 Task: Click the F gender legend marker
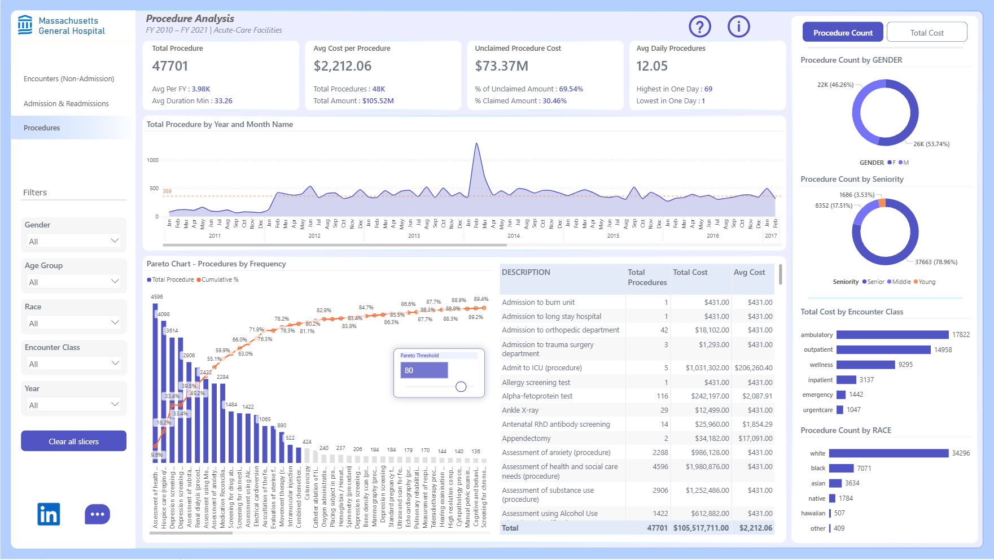pyautogui.click(x=890, y=163)
